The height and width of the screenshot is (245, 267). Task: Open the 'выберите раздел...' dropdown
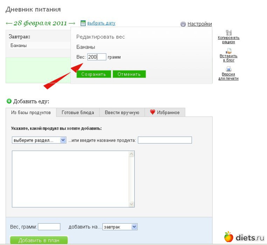[39, 140]
